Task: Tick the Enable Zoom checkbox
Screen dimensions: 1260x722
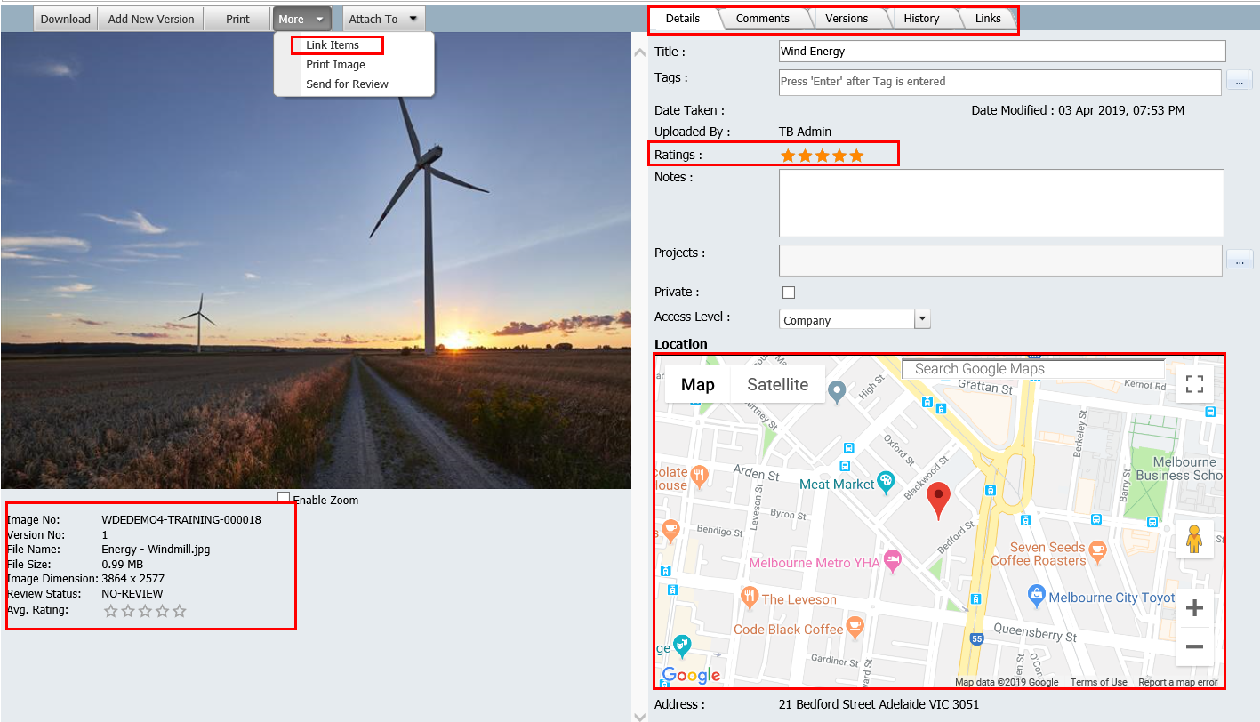Action: (284, 498)
